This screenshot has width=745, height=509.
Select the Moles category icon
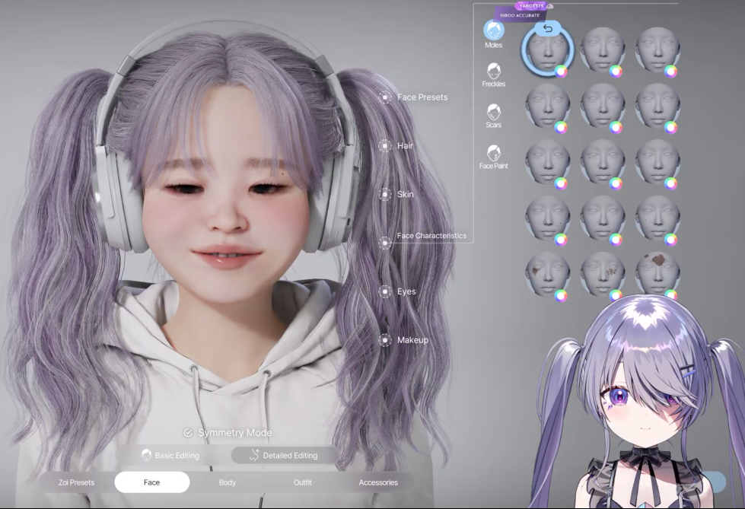(494, 31)
